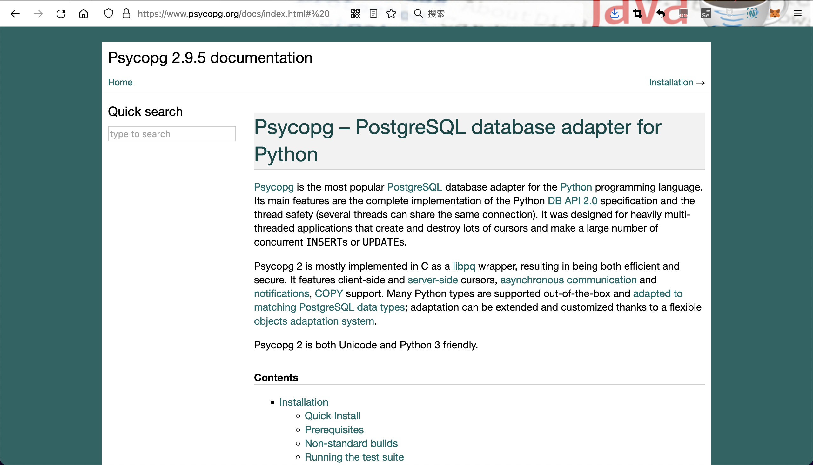Open Running the test suite entry
Screen dimensions: 813x465
pyautogui.click(x=354, y=457)
